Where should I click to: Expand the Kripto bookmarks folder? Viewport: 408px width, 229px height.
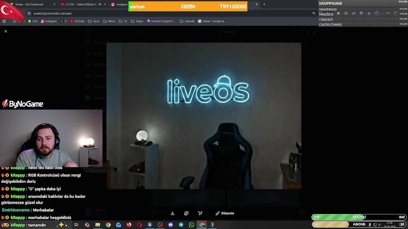tap(137, 21)
